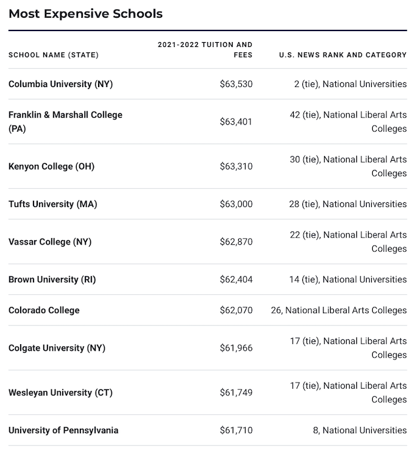The image size is (418, 463).
Task: Click Colgate University (NY) school name
Action: coord(57,348)
